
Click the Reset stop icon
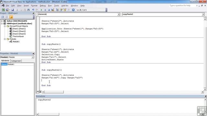point(49,10)
